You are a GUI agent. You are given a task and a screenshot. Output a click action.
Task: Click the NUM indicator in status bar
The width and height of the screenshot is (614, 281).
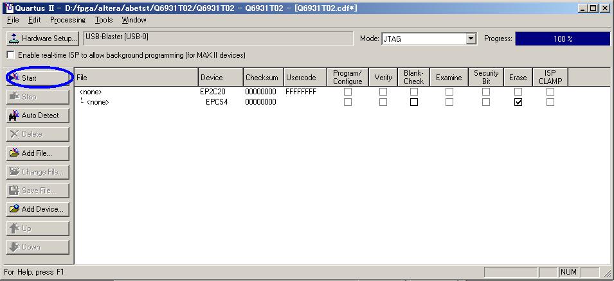[568, 272]
